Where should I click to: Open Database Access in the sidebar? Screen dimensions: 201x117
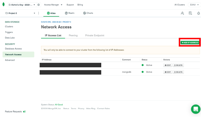click(x=13, y=49)
